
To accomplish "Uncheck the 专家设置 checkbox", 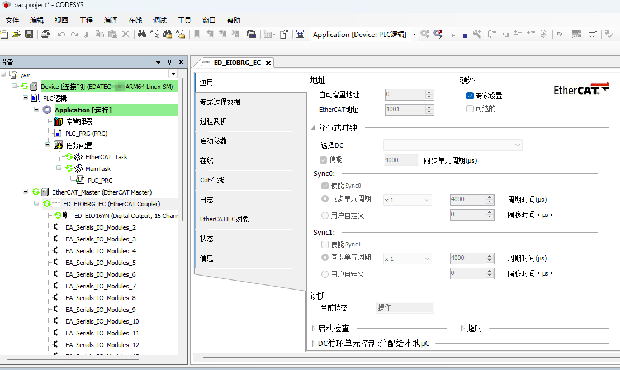I will point(470,96).
